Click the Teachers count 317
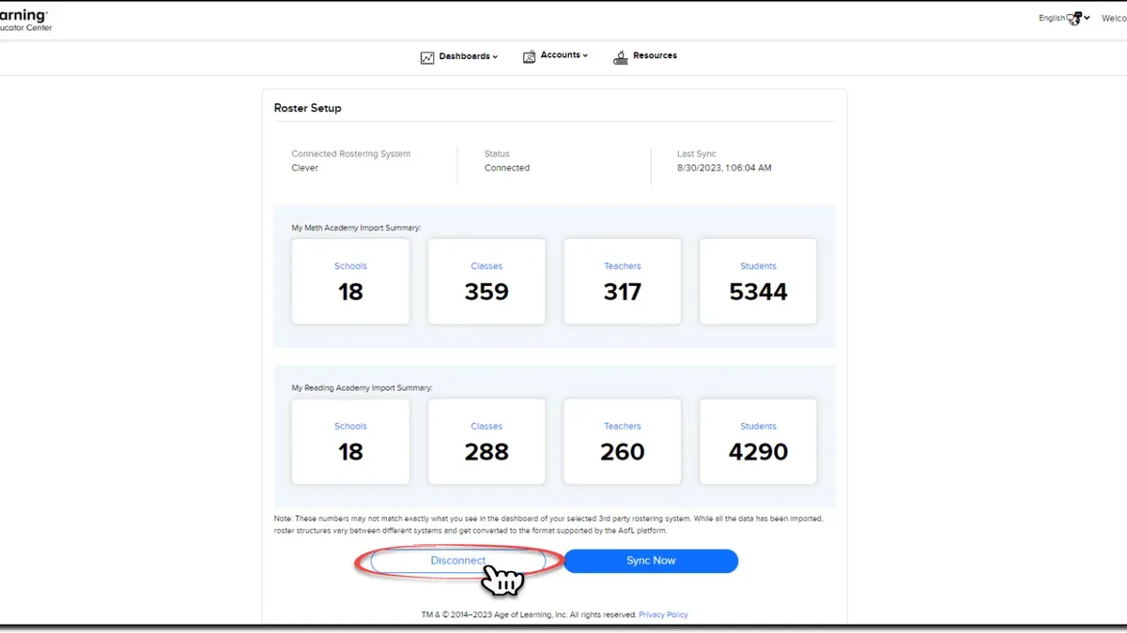The height and width of the screenshot is (633, 1127). (x=623, y=293)
